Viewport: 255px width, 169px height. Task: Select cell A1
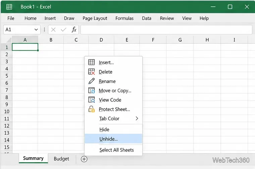tap(25, 47)
